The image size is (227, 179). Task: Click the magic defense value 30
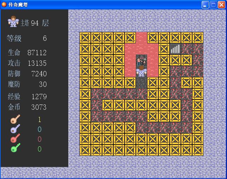click(43, 84)
